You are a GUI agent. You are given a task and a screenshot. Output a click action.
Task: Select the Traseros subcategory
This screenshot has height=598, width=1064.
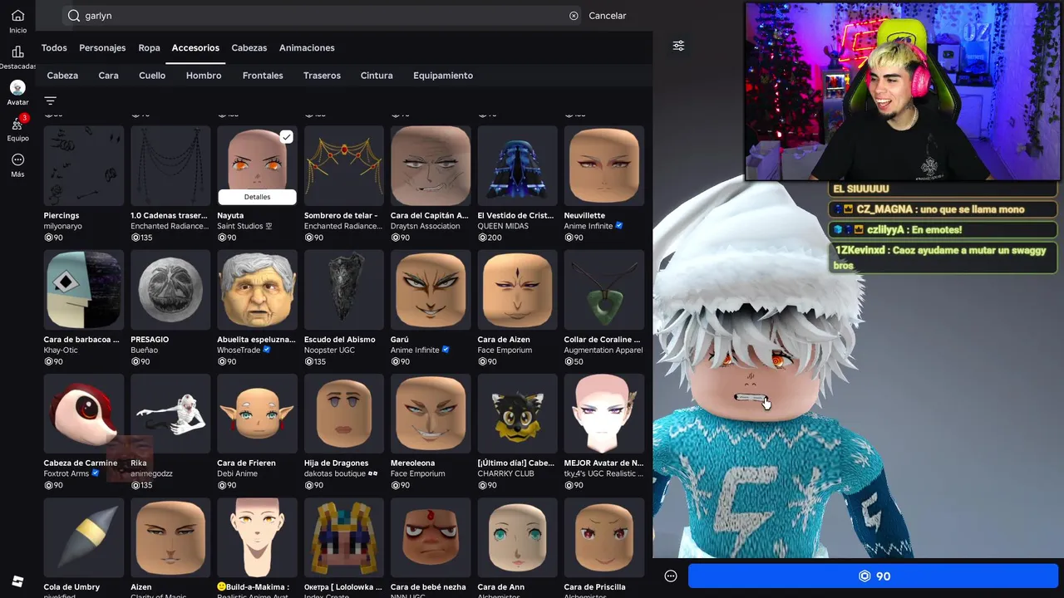[x=322, y=76]
